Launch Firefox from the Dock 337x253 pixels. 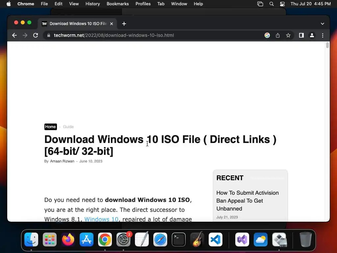[x=68, y=239]
